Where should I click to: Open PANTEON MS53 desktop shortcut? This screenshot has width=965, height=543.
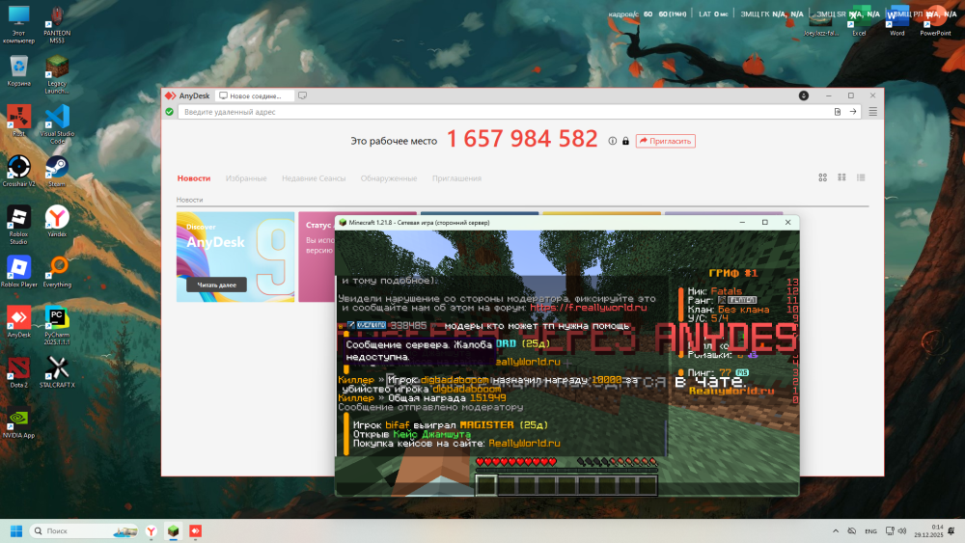click(x=57, y=25)
